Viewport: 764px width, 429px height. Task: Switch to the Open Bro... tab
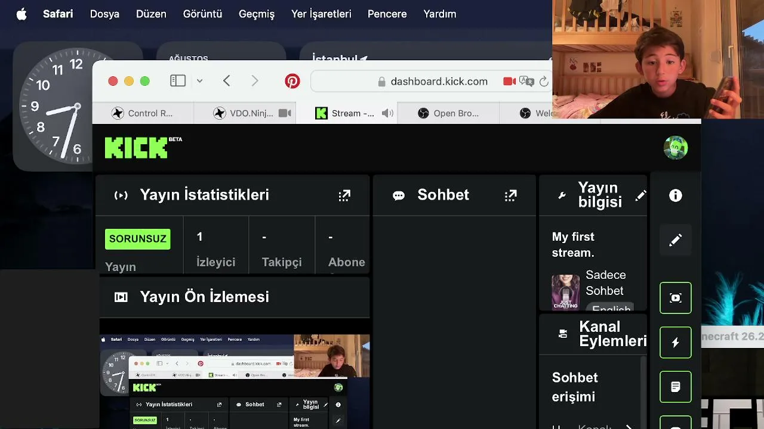pyautogui.click(x=448, y=113)
